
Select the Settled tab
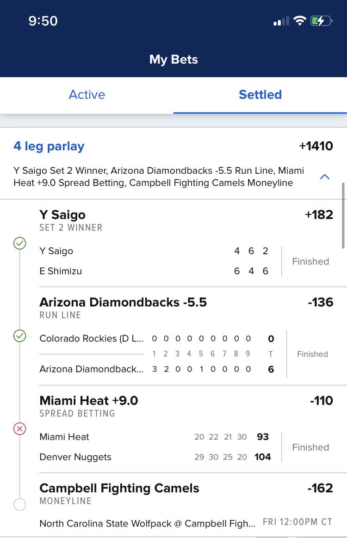pos(260,95)
